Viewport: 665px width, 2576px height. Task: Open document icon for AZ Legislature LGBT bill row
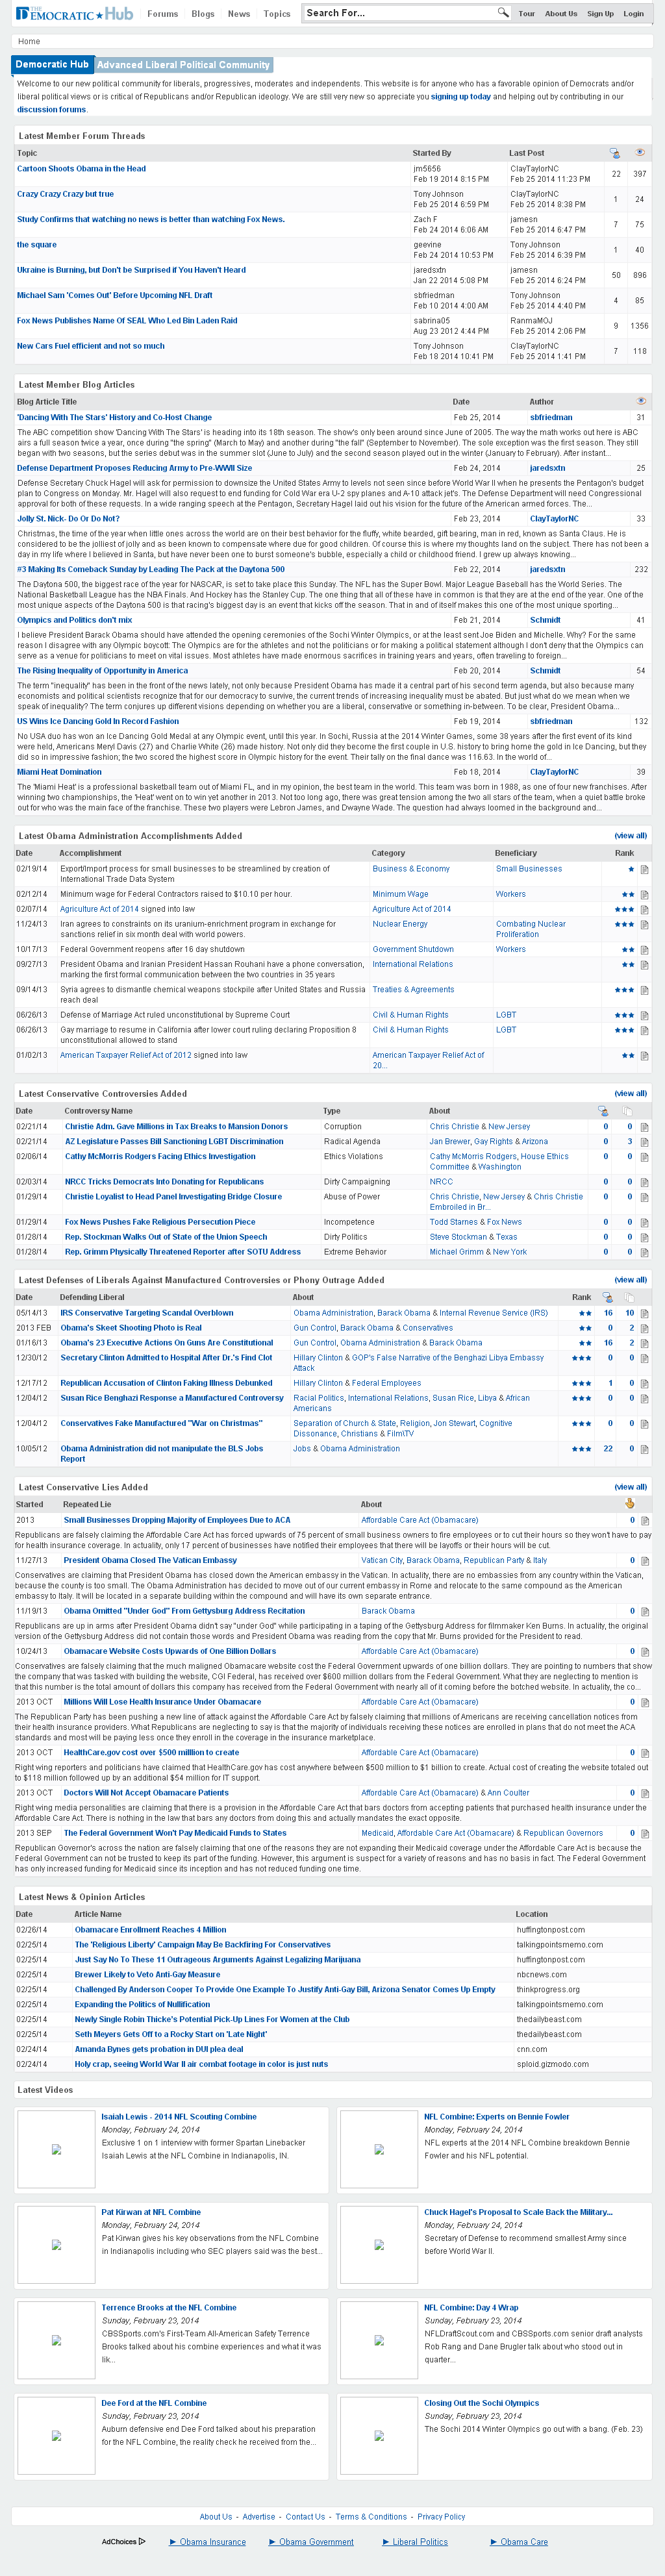645,1142
